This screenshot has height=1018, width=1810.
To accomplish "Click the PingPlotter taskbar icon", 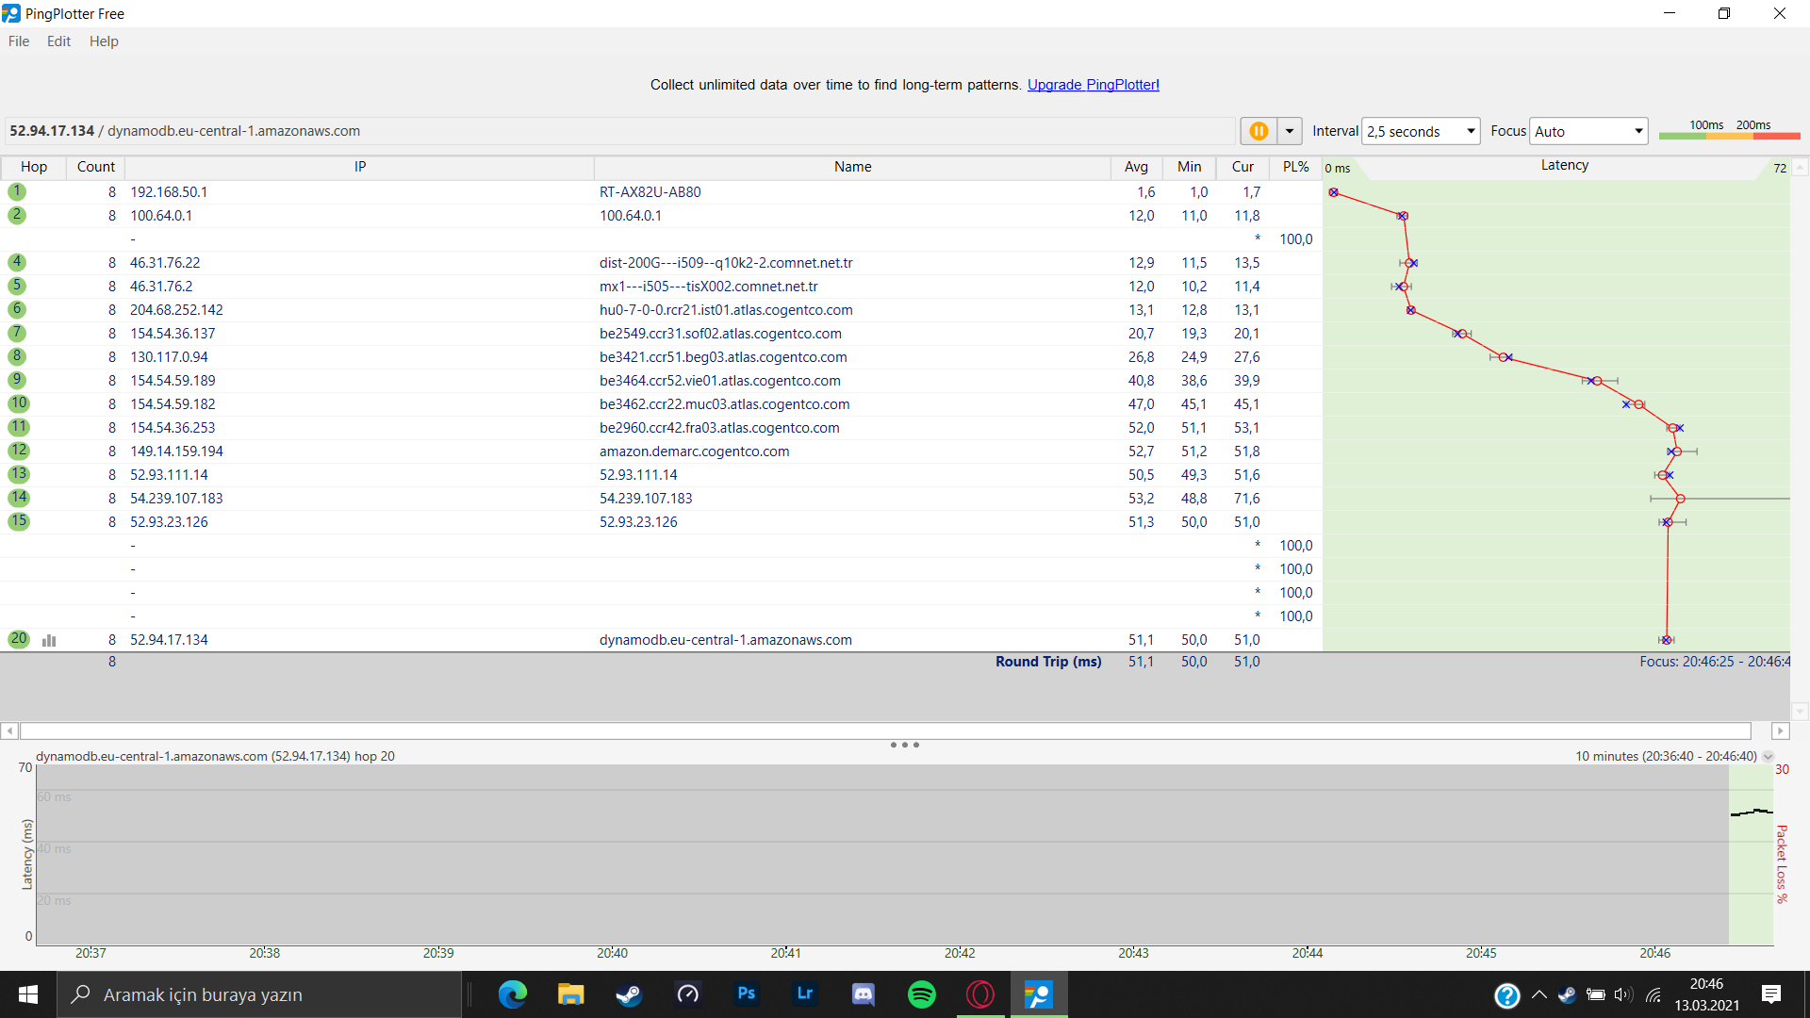I will [x=1038, y=994].
